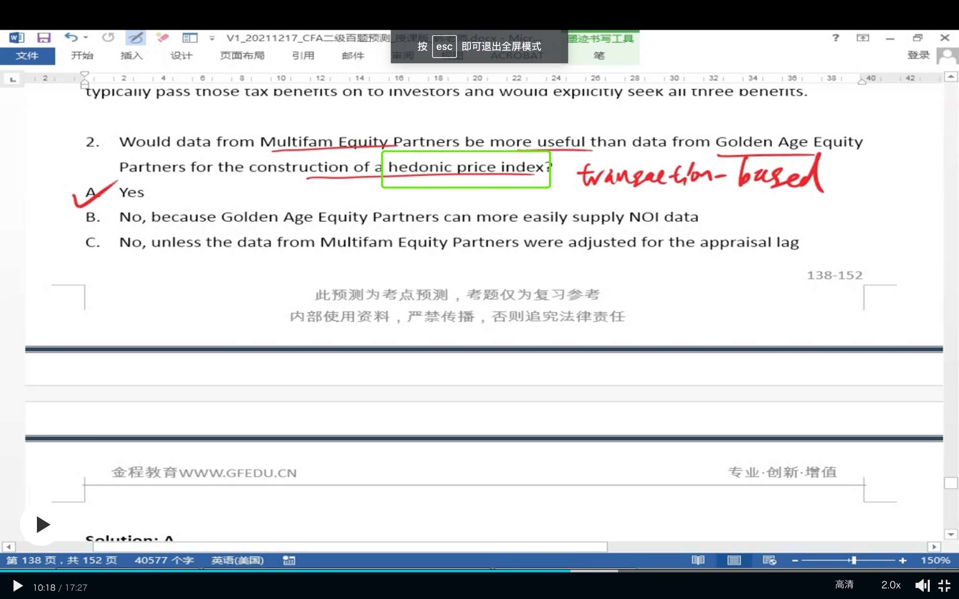Switch to Web Layout view icon
Viewport: 959px width, 599px height.
769,560
